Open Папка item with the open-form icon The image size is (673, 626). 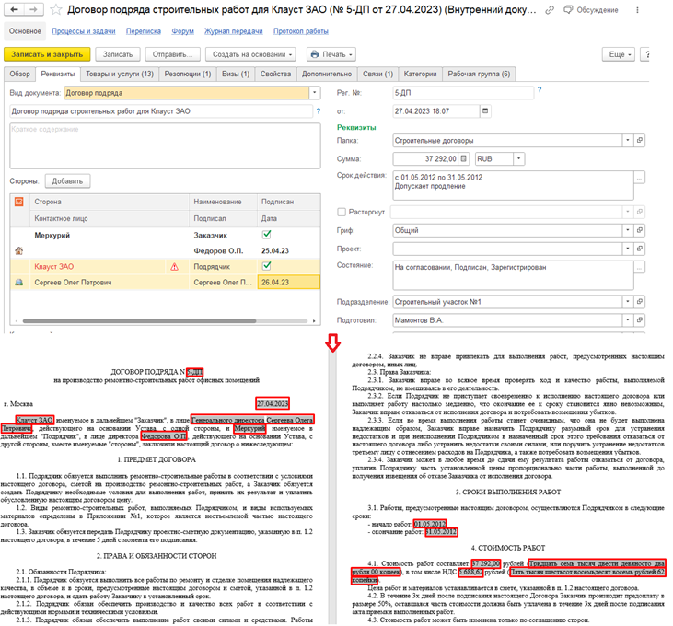pyautogui.click(x=640, y=140)
